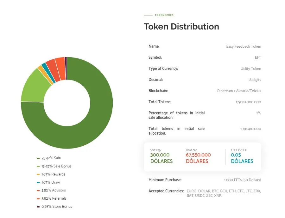Click the red '67.550.000 DÓLARES' hard cap amount

click(x=198, y=158)
